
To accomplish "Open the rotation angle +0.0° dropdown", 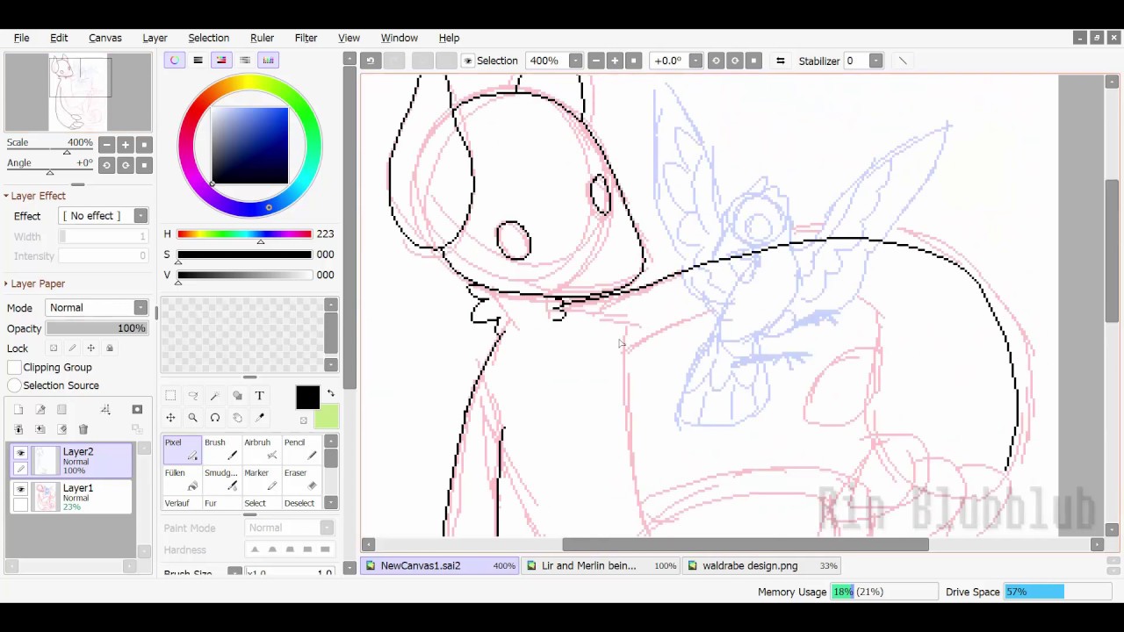I will click(x=695, y=61).
